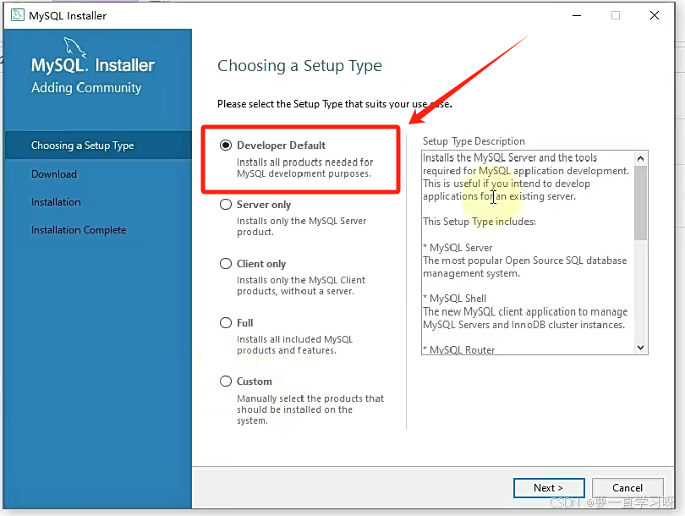Select the Developer Default setup type
Screen dimensions: 685x516
click(x=226, y=145)
